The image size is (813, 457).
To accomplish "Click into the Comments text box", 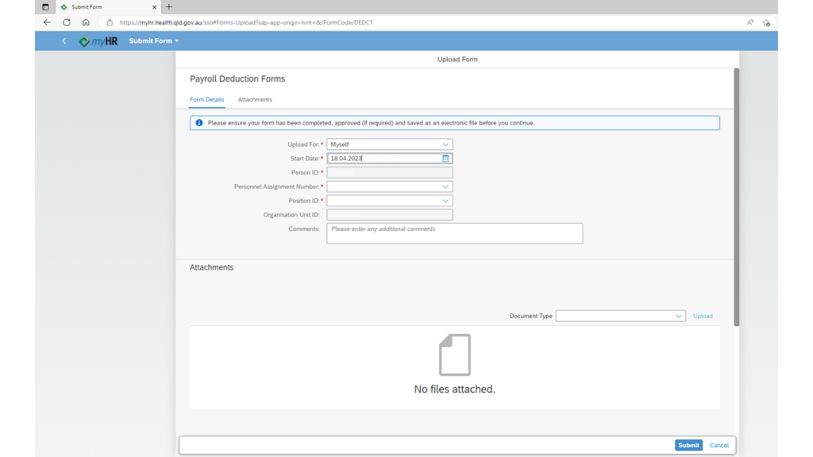I will (454, 232).
